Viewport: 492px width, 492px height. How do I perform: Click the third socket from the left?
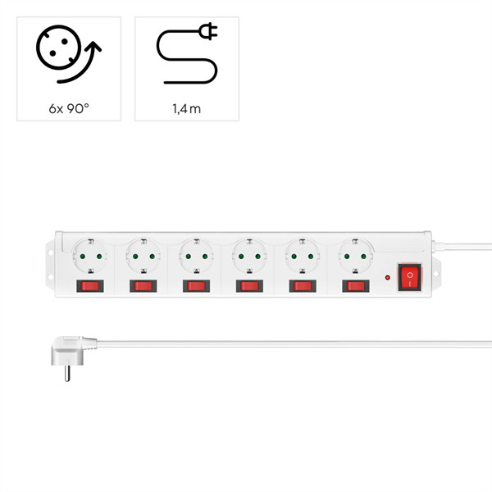click(197, 256)
